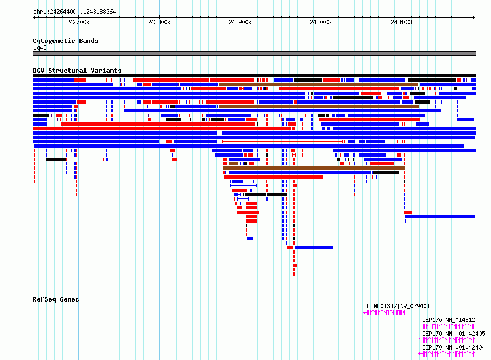
Task: Click the 242800k ruler tick label
Action: (159, 22)
